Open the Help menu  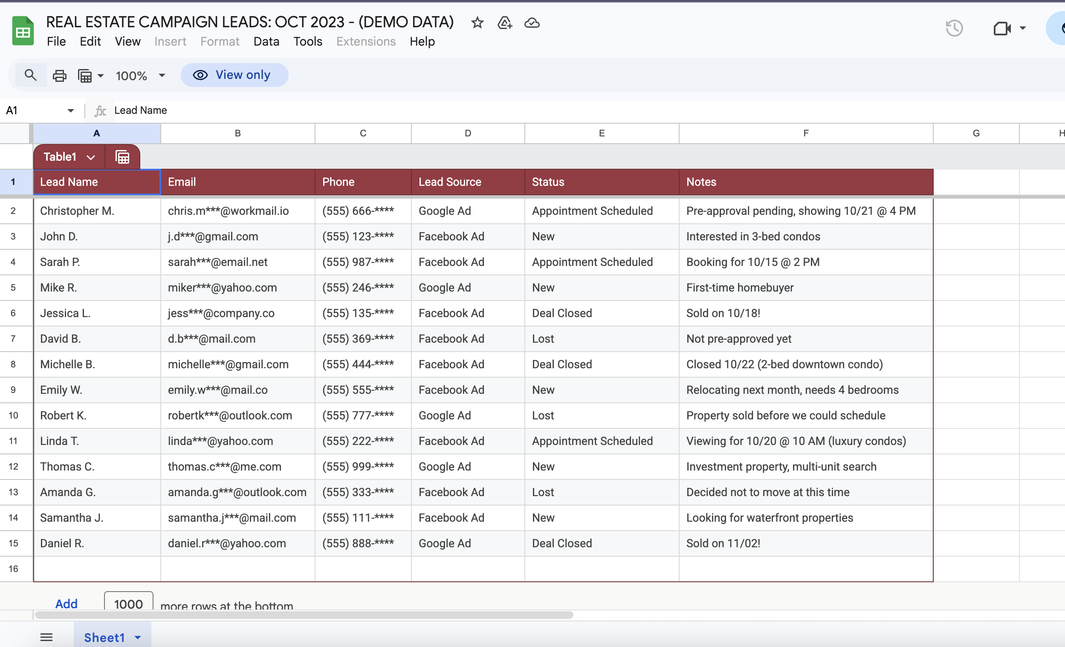click(x=422, y=41)
